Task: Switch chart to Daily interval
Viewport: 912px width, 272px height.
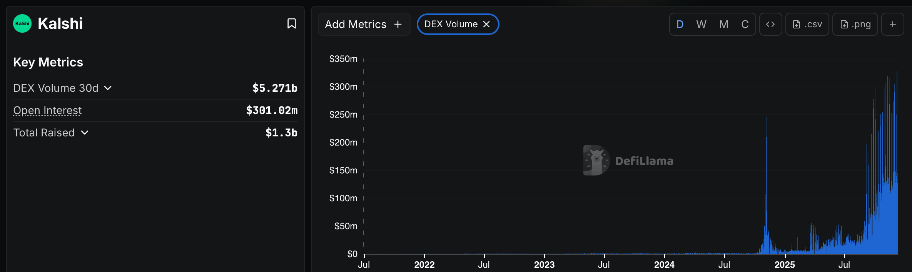Action: 680,24
